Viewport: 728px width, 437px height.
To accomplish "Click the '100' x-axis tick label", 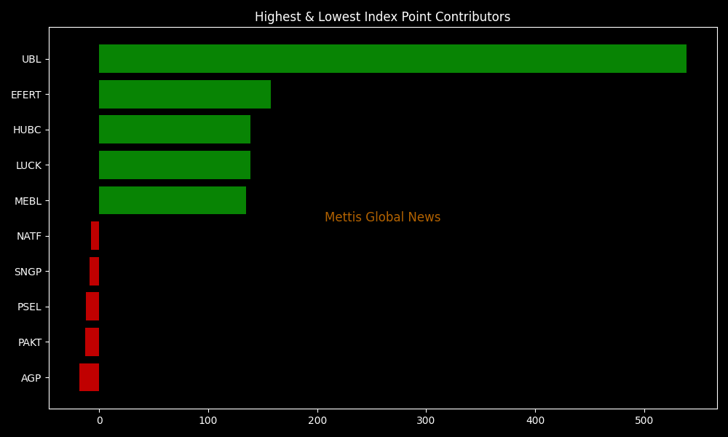I will tap(208, 421).
